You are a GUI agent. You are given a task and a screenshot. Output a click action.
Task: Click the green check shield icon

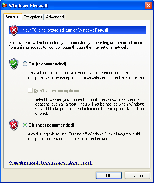14,64
